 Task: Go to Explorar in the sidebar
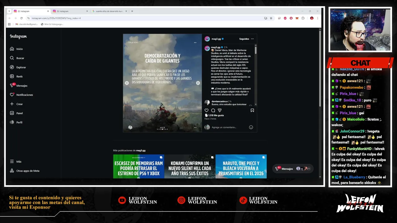pos(18,67)
